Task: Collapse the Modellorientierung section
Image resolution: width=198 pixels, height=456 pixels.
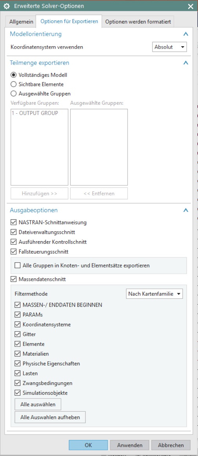Action: click(186, 34)
